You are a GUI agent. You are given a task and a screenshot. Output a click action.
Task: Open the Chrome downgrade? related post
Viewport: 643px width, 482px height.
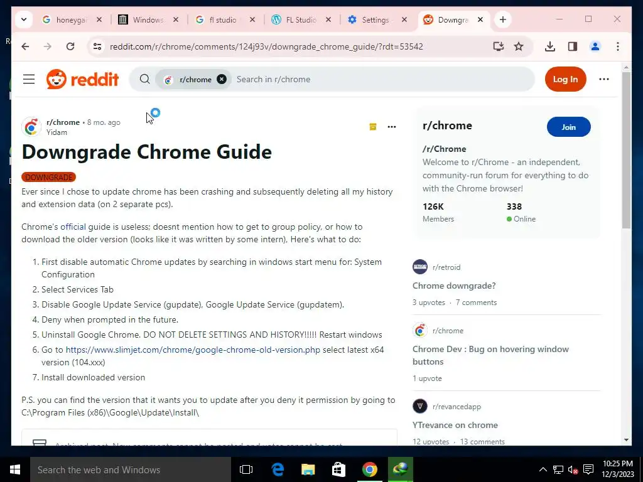(454, 286)
